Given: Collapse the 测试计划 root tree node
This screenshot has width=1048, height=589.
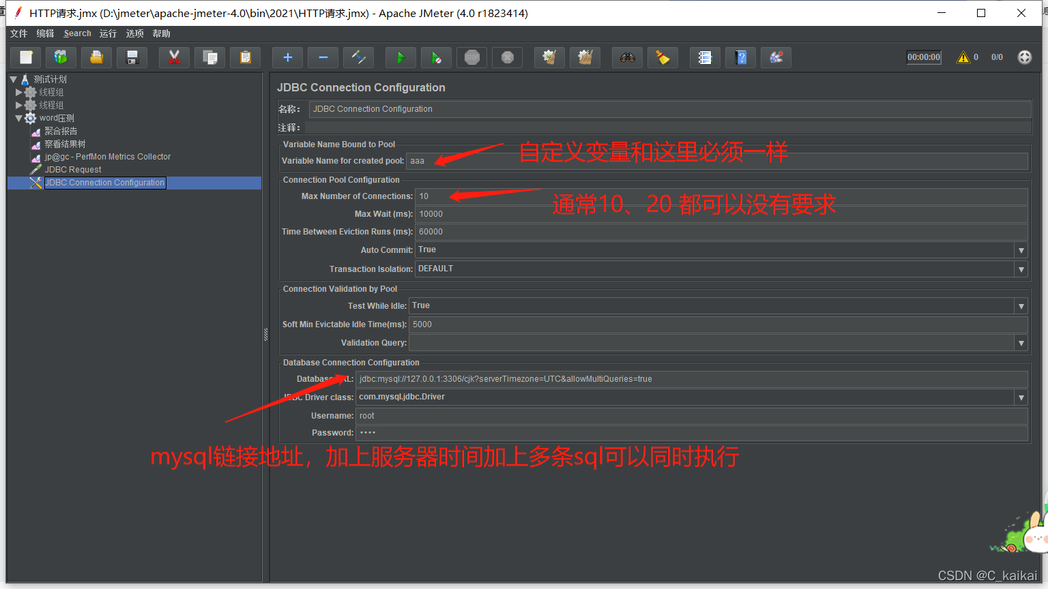Looking at the screenshot, I should (13, 79).
